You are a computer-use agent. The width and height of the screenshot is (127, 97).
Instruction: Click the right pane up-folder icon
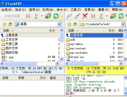pos(75,24)
